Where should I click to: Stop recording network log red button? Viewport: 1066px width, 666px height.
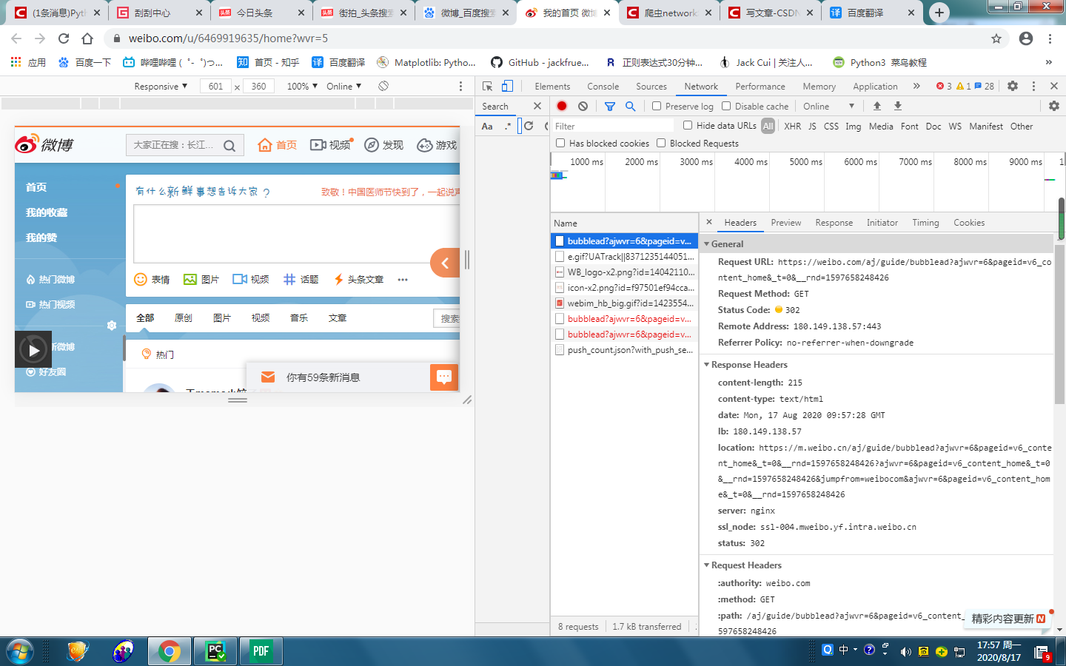tap(562, 106)
